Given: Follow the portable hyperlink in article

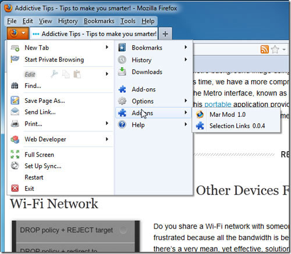Looking at the screenshot, I should 218,105.
